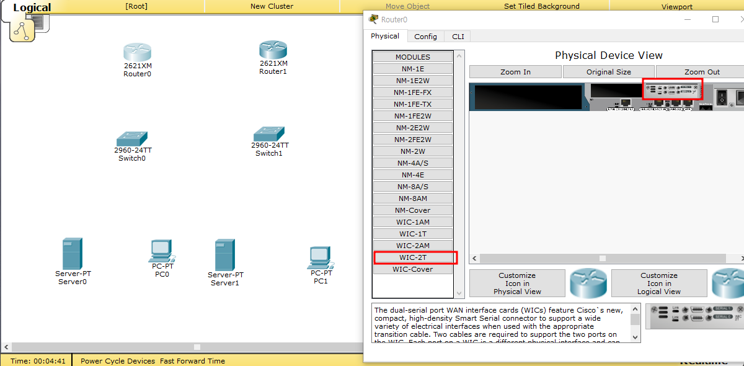The height and width of the screenshot is (366, 744).
Task: Select the Switch0 icon on the workspace
Action: coord(132,138)
